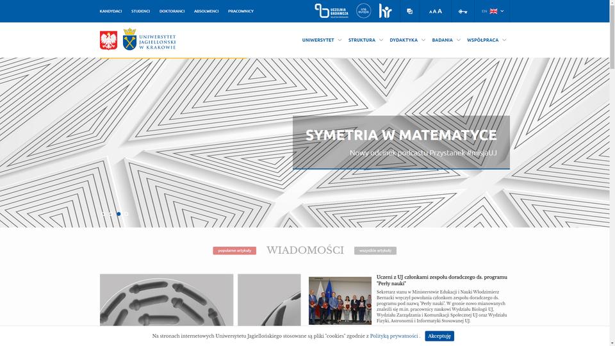Image resolution: width=615 pixels, height=346 pixels.
Task: Click the group photo with flags thumbnail
Action: pos(340,301)
